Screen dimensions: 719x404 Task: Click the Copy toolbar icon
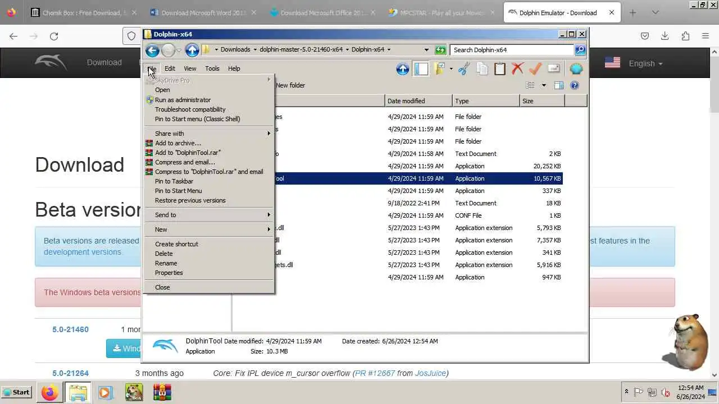[x=482, y=69]
